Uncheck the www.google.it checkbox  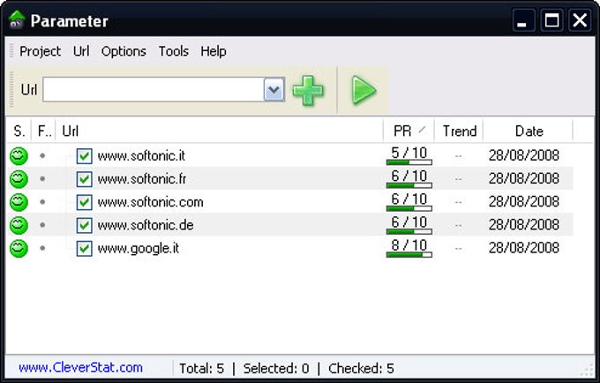84,249
